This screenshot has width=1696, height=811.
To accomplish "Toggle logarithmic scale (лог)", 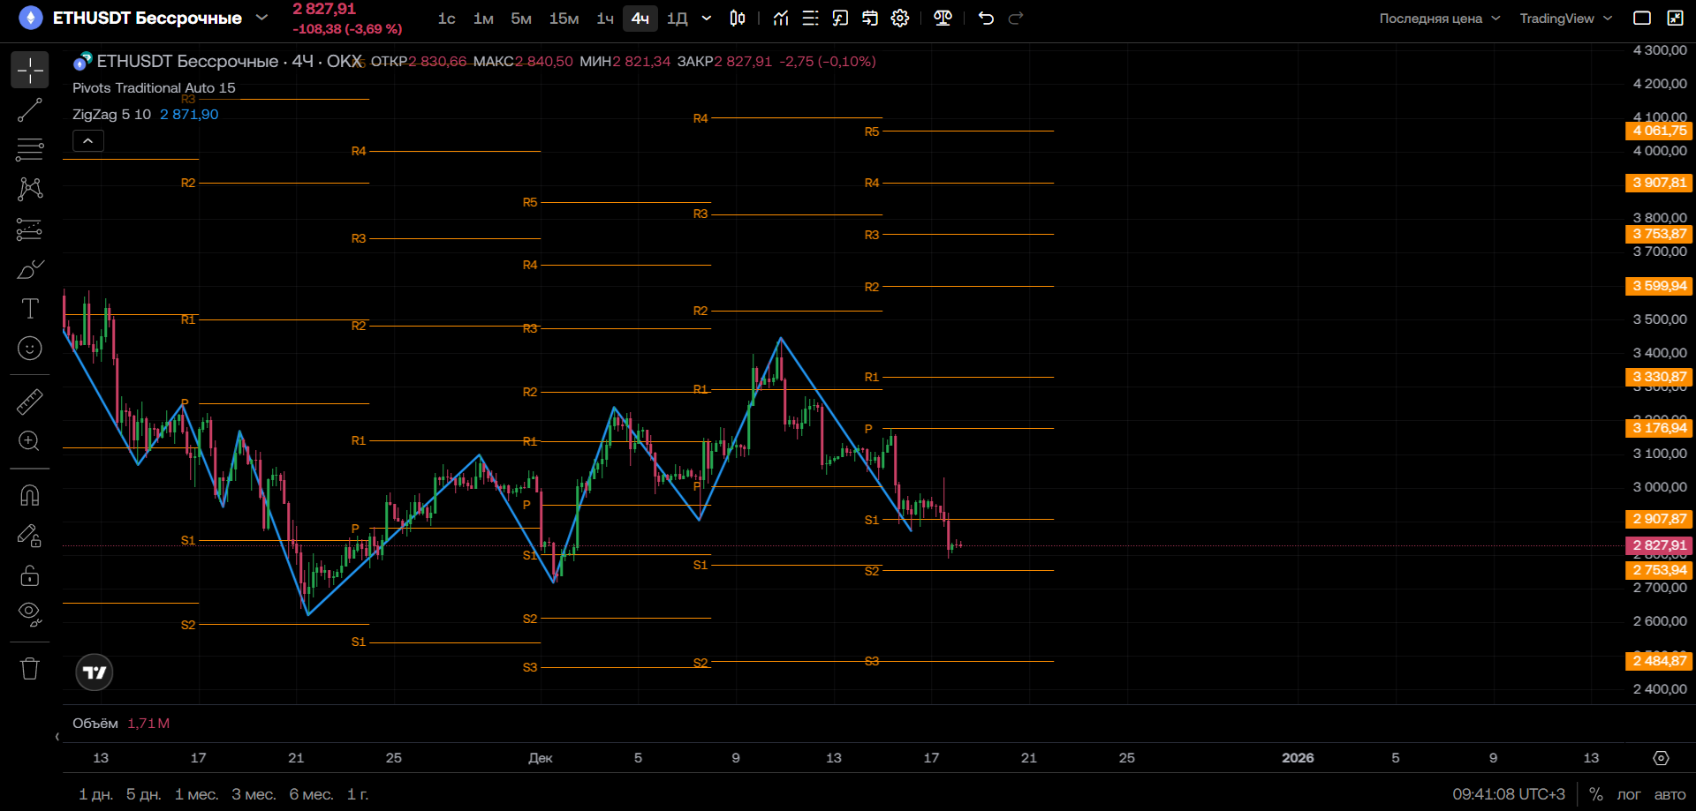I will pos(1629,794).
